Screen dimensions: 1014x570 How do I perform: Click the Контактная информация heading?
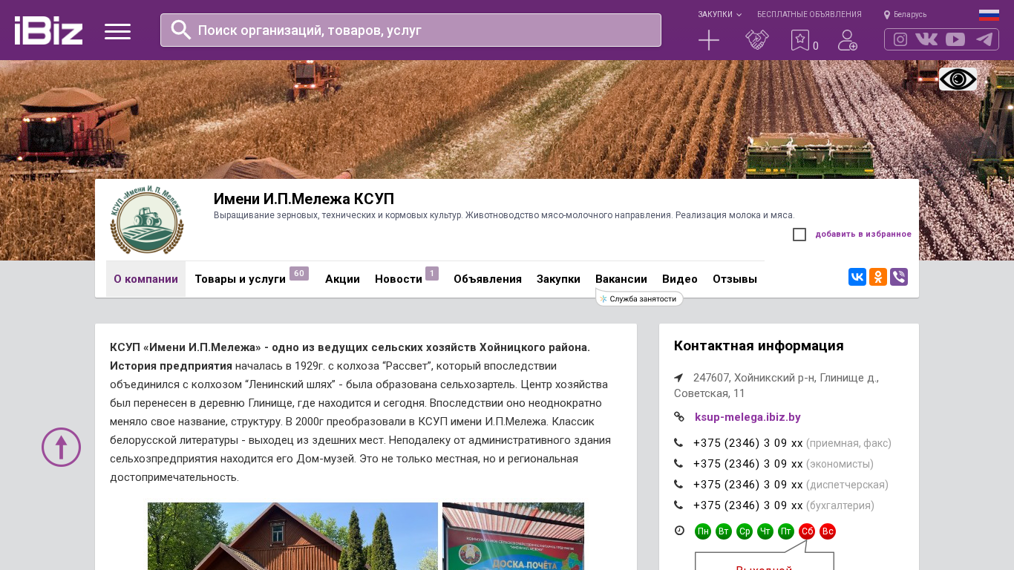[759, 346]
